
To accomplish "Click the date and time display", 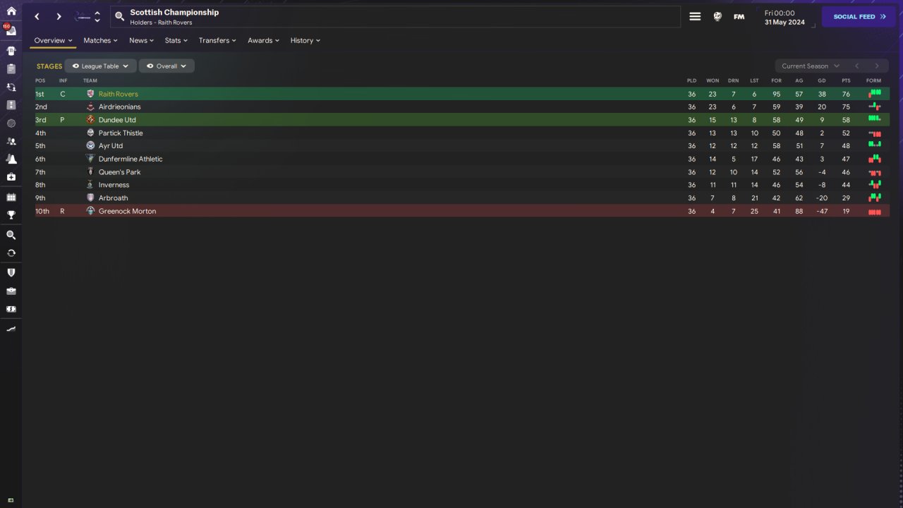I will (784, 17).
